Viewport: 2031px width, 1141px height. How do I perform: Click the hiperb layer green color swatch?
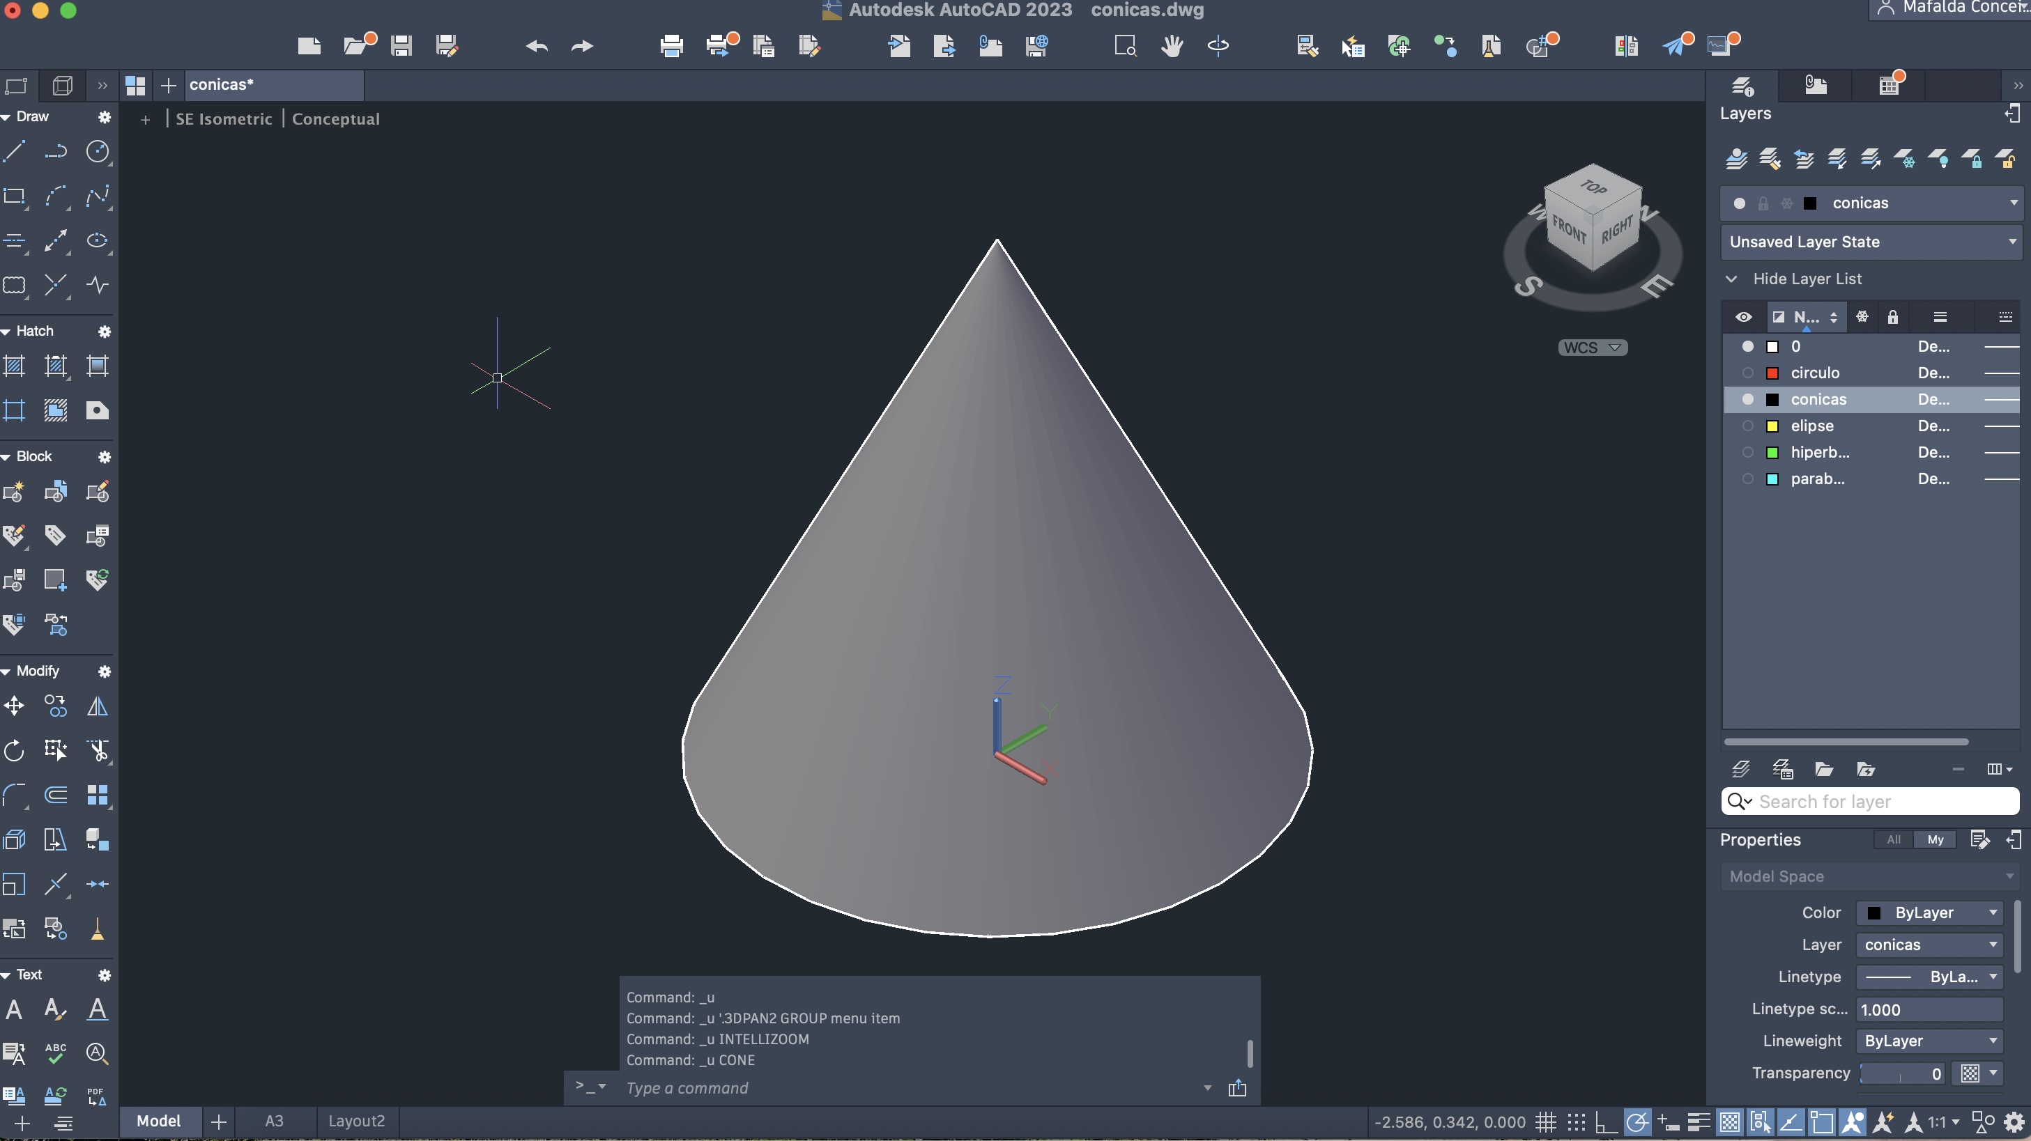tap(1772, 452)
